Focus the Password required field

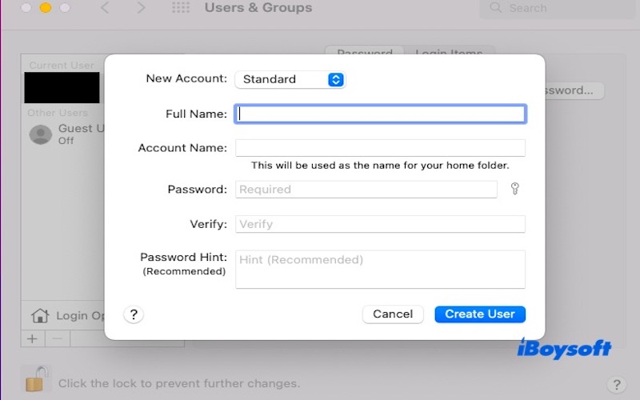[x=366, y=190]
